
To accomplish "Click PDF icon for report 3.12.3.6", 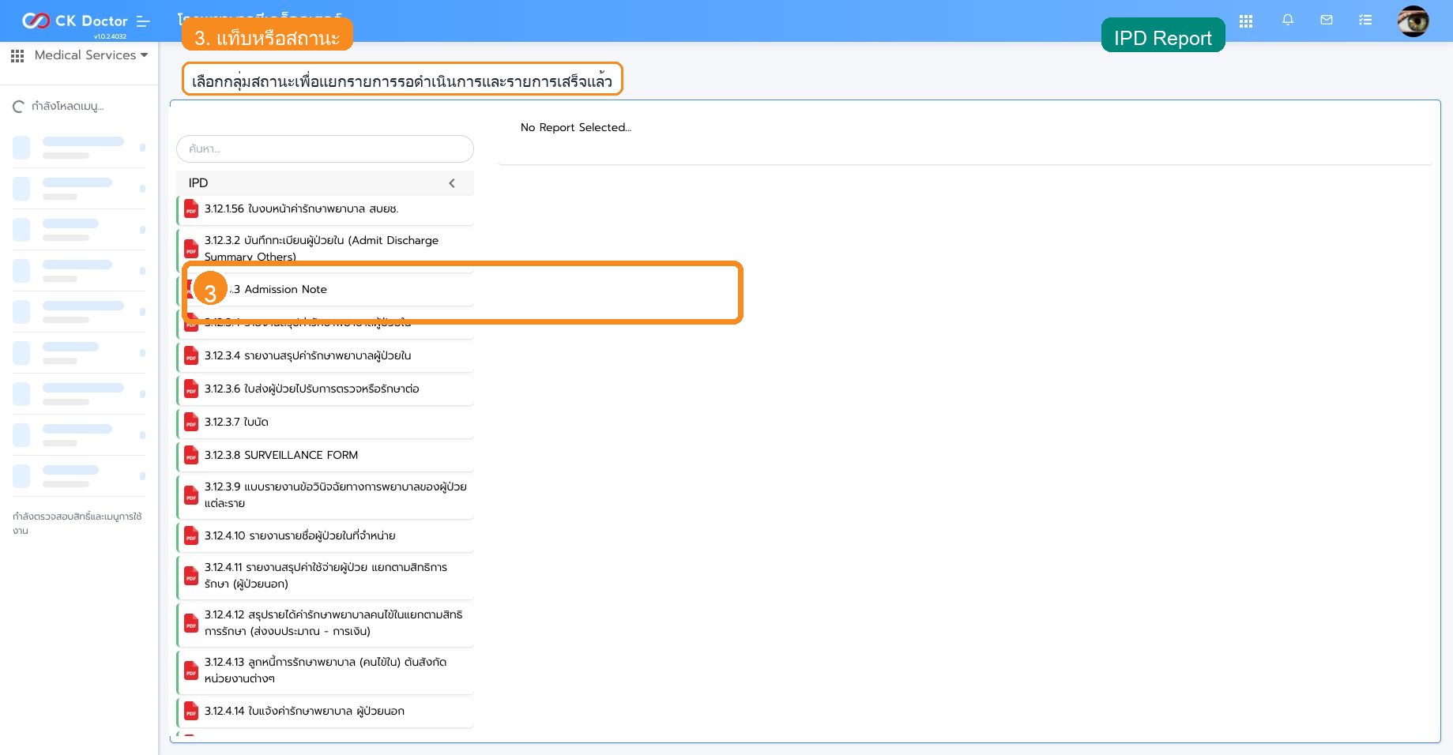I will tap(191, 389).
